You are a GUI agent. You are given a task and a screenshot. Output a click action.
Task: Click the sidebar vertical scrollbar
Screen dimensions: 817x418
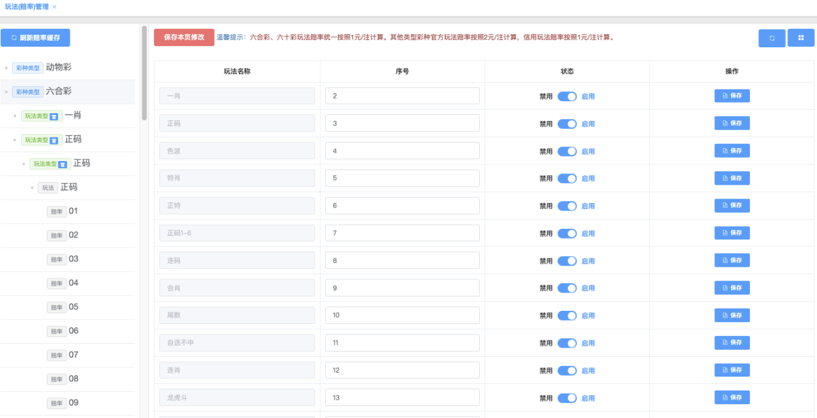[x=144, y=72]
